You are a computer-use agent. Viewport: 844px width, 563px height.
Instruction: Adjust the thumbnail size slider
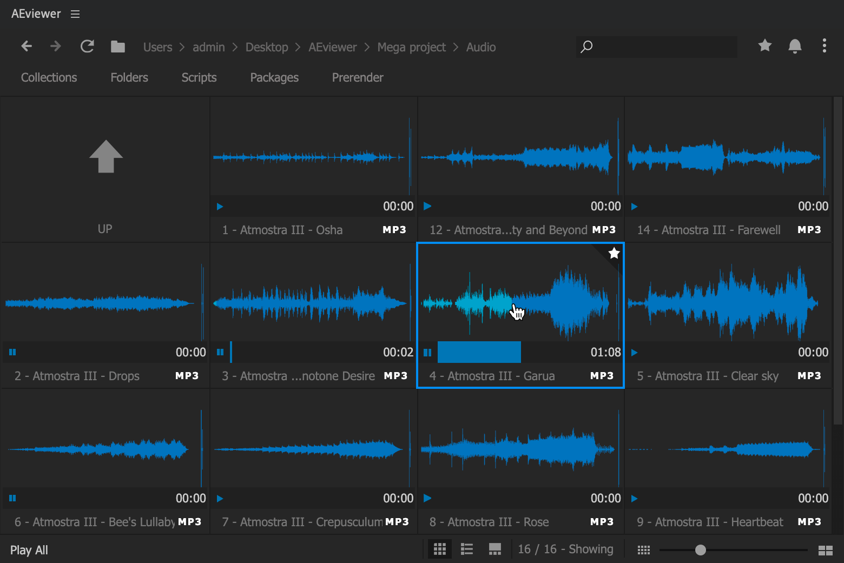pos(700,550)
